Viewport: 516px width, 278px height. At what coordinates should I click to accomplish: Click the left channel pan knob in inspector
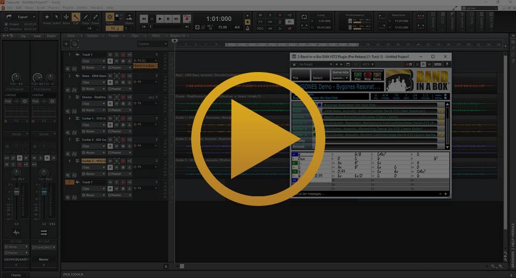(x=16, y=173)
